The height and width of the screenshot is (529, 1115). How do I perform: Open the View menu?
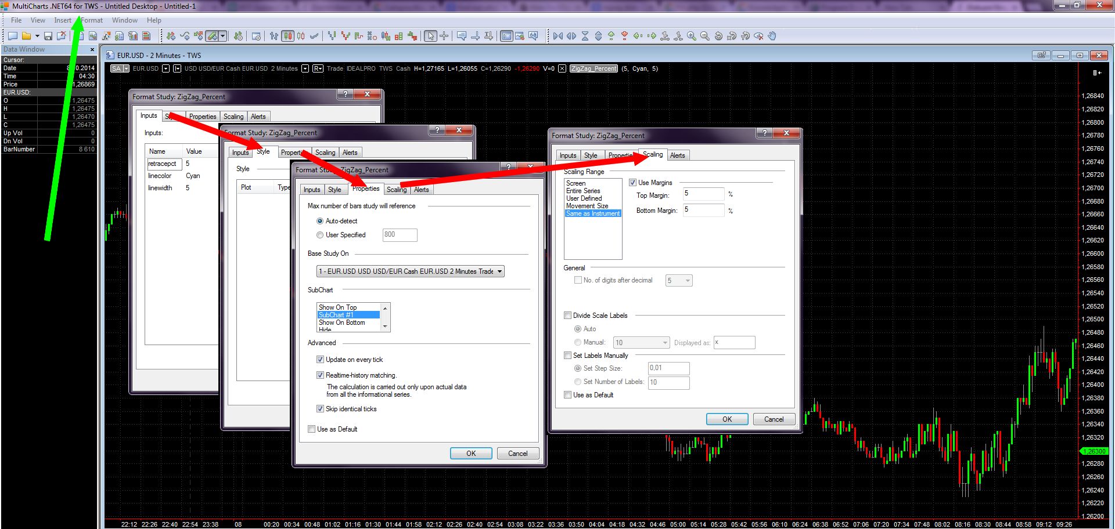pos(38,20)
